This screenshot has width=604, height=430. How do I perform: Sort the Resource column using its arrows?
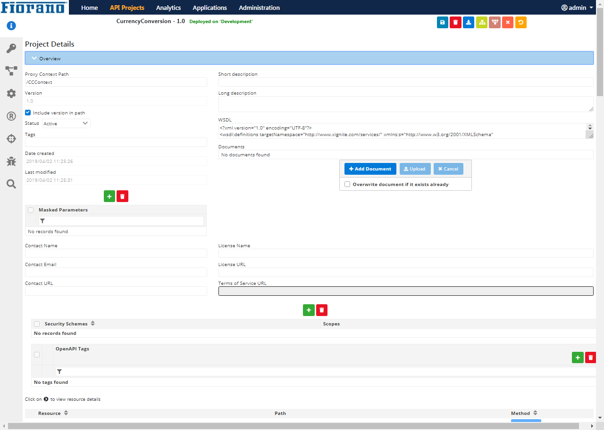[x=66, y=413]
